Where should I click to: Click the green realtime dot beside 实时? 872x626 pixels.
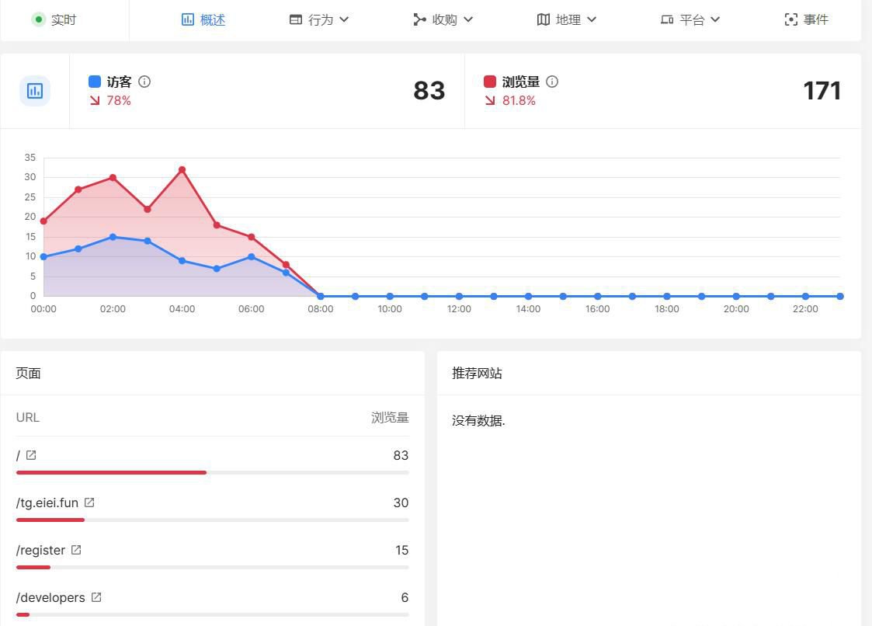38,19
